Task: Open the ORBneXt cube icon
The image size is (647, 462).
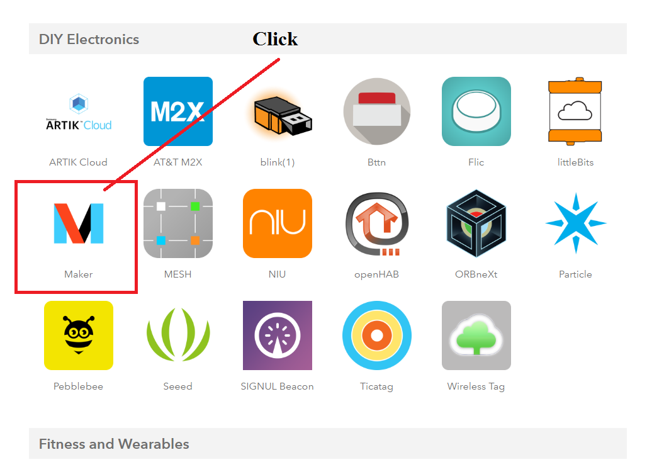Action: tap(476, 223)
